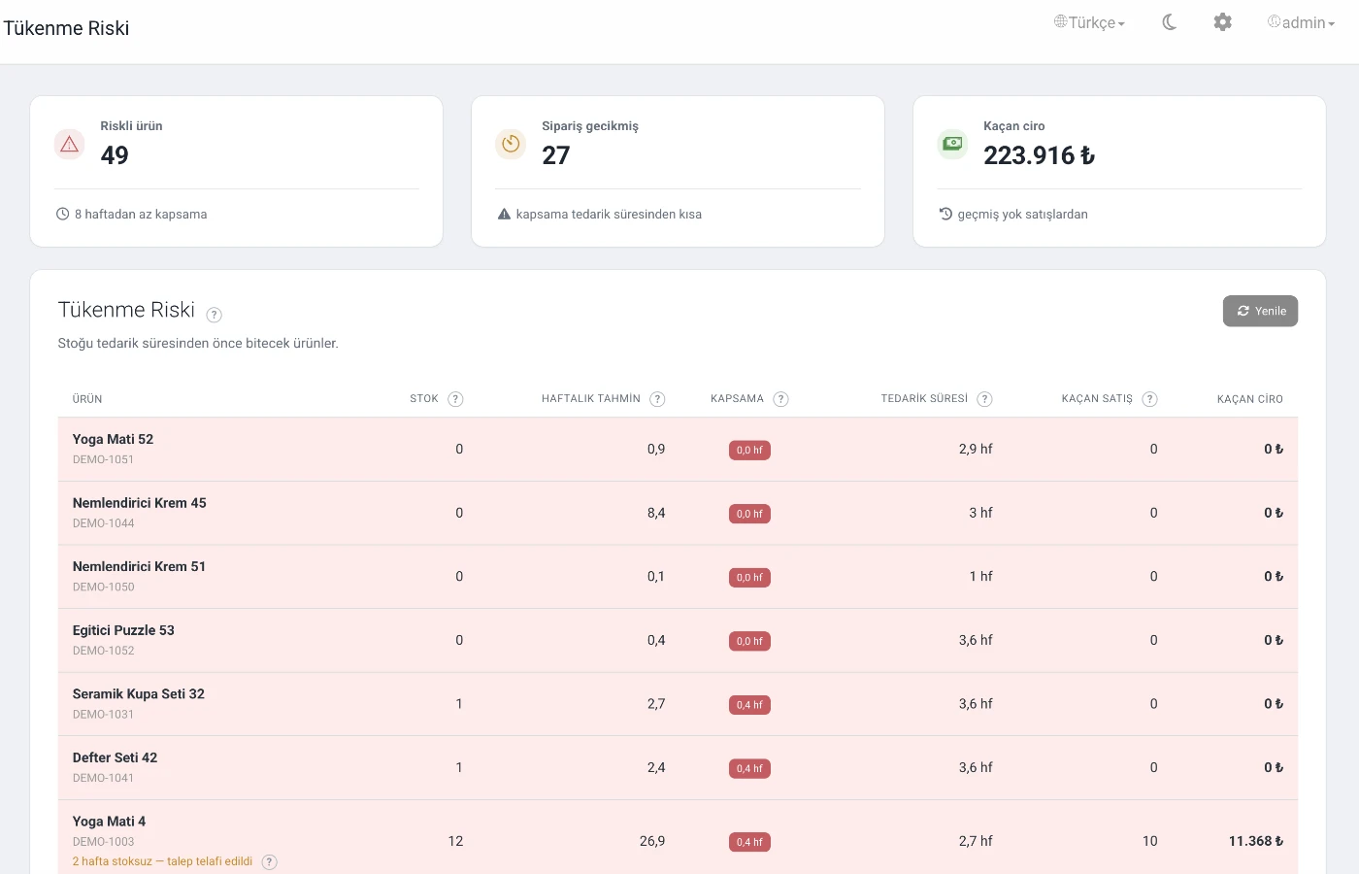Click the HAFTALIK TAHMİN help icon
The height and width of the screenshot is (874, 1359).
(657, 399)
